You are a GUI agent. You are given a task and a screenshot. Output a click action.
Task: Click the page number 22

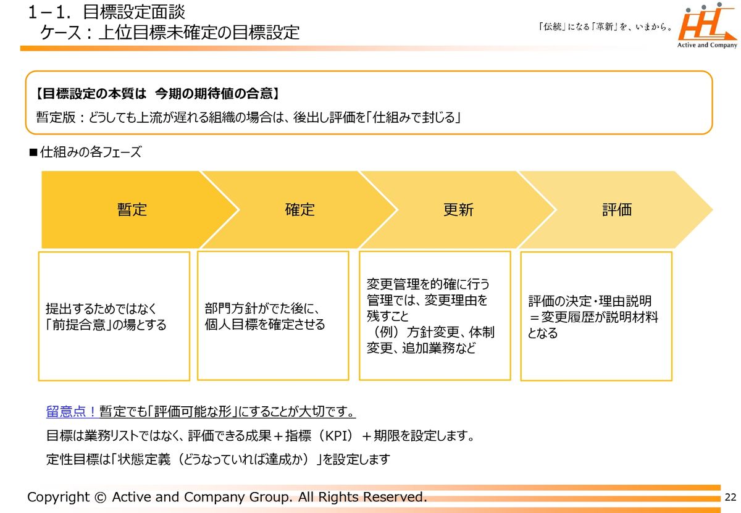(x=731, y=498)
